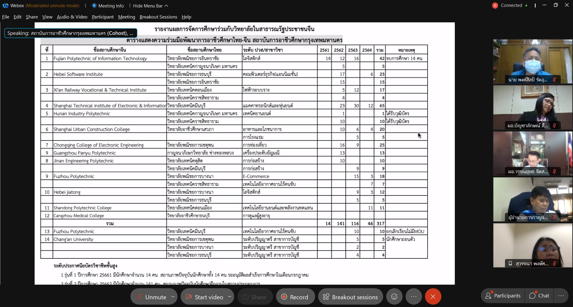This screenshot has height=307, width=573.
Task: Open the Edit menu
Action: click(x=18, y=17)
